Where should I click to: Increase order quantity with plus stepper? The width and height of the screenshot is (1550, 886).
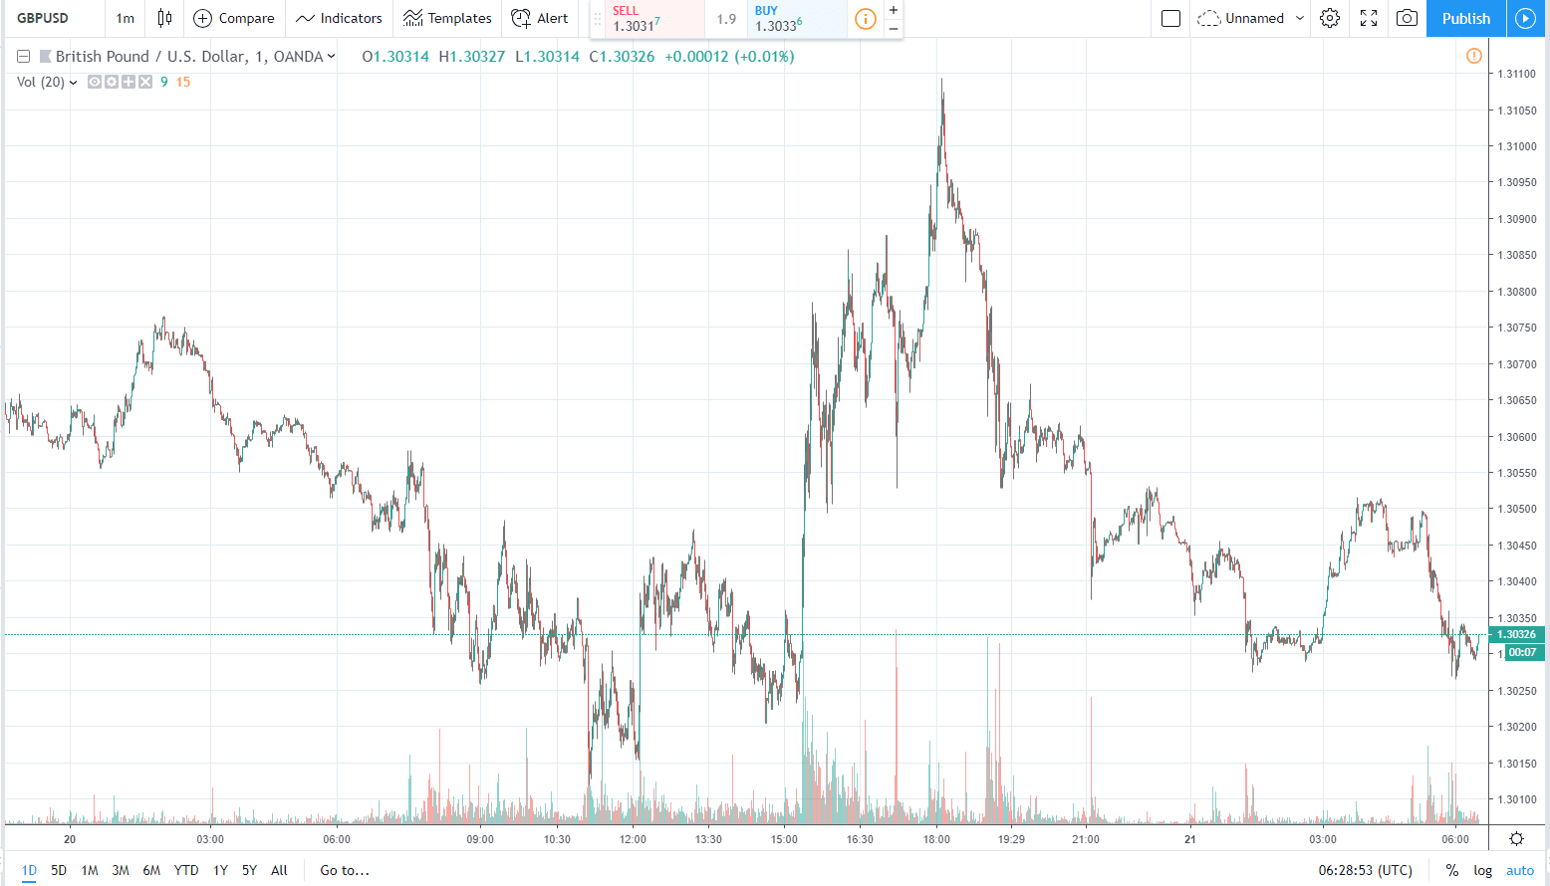[894, 10]
